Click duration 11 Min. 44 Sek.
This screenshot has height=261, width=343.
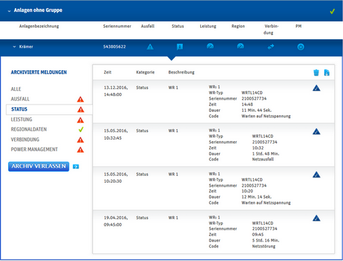(x=257, y=110)
